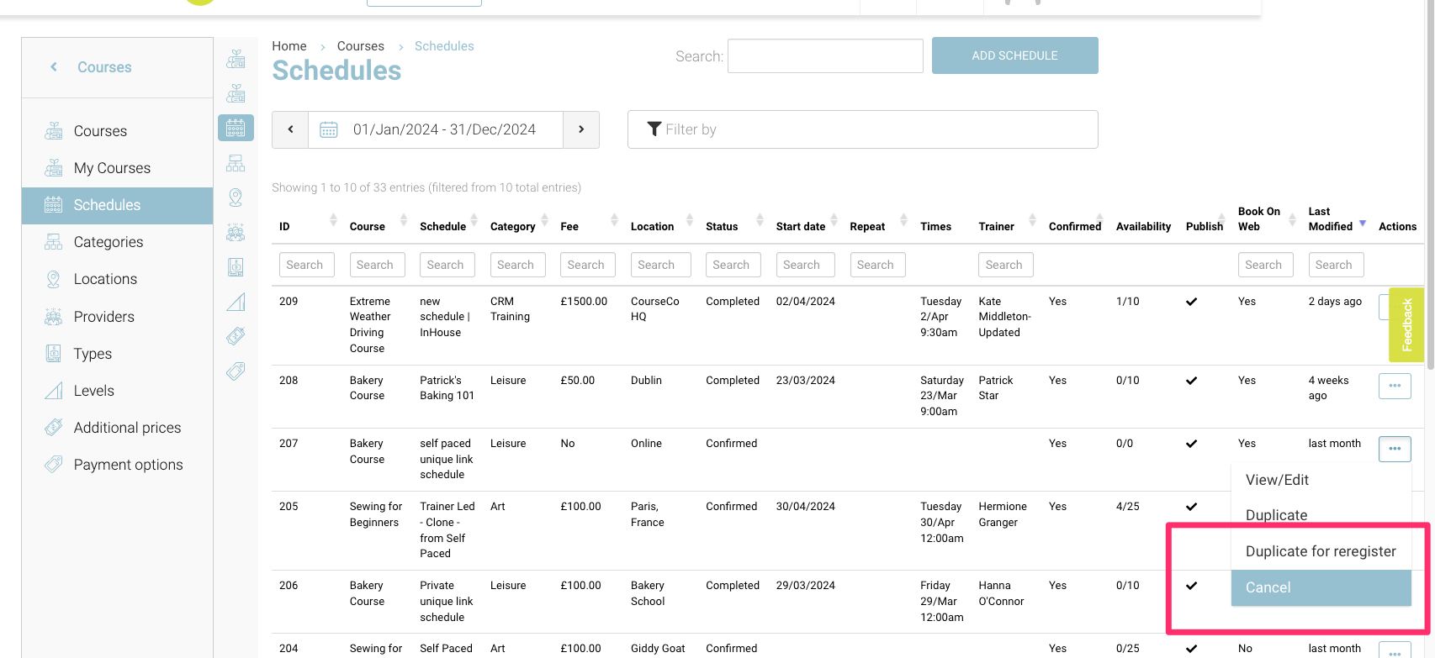Open the Filter by dropdown

click(x=862, y=129)
